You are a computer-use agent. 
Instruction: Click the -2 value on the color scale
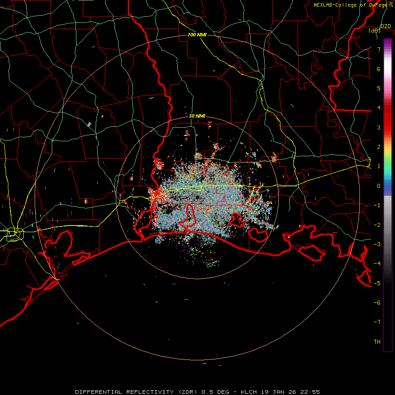pyautogui.click(x=377, y=225)
